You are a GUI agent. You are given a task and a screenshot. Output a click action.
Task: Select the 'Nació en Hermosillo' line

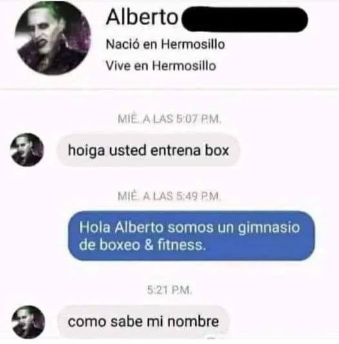click(x=165, y=44)
